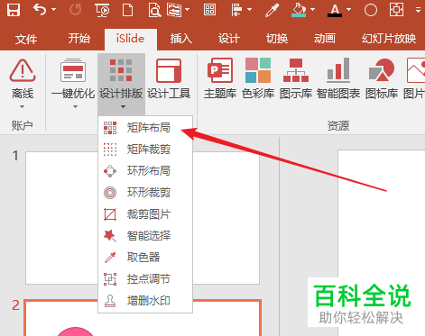Image resolution: width=425 pixels, height=336 pixels.
Task: Click the grid layout icon in top toolbar
Action: [209, 10]
